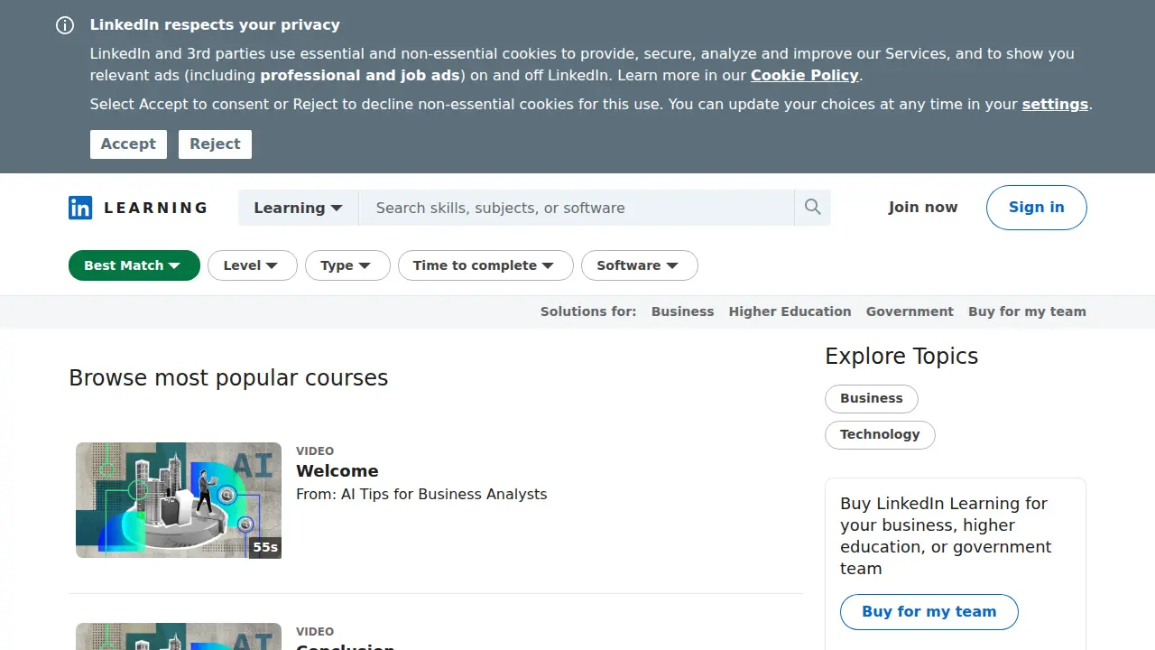This screenshot has height=650, width=1155.
Task: Open the Cookie Policy link
Action: tap(805, 76)
